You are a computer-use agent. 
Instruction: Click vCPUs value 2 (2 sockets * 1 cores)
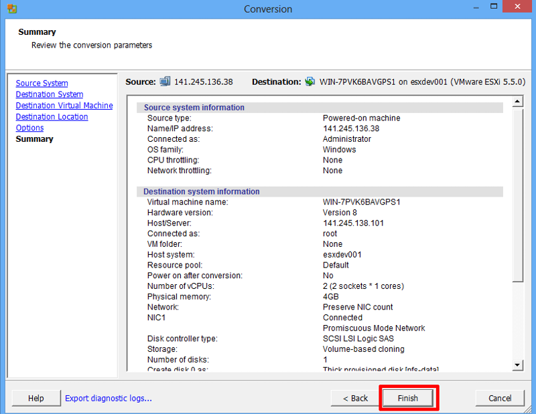click(x=363, y=286)
